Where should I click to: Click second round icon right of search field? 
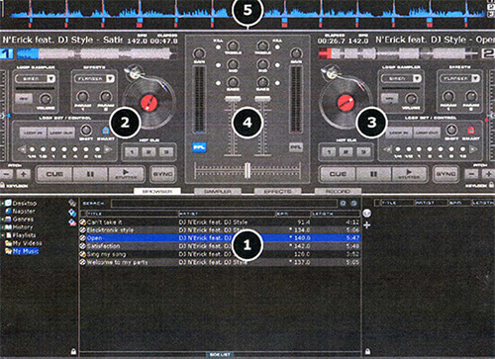[354, 203]
